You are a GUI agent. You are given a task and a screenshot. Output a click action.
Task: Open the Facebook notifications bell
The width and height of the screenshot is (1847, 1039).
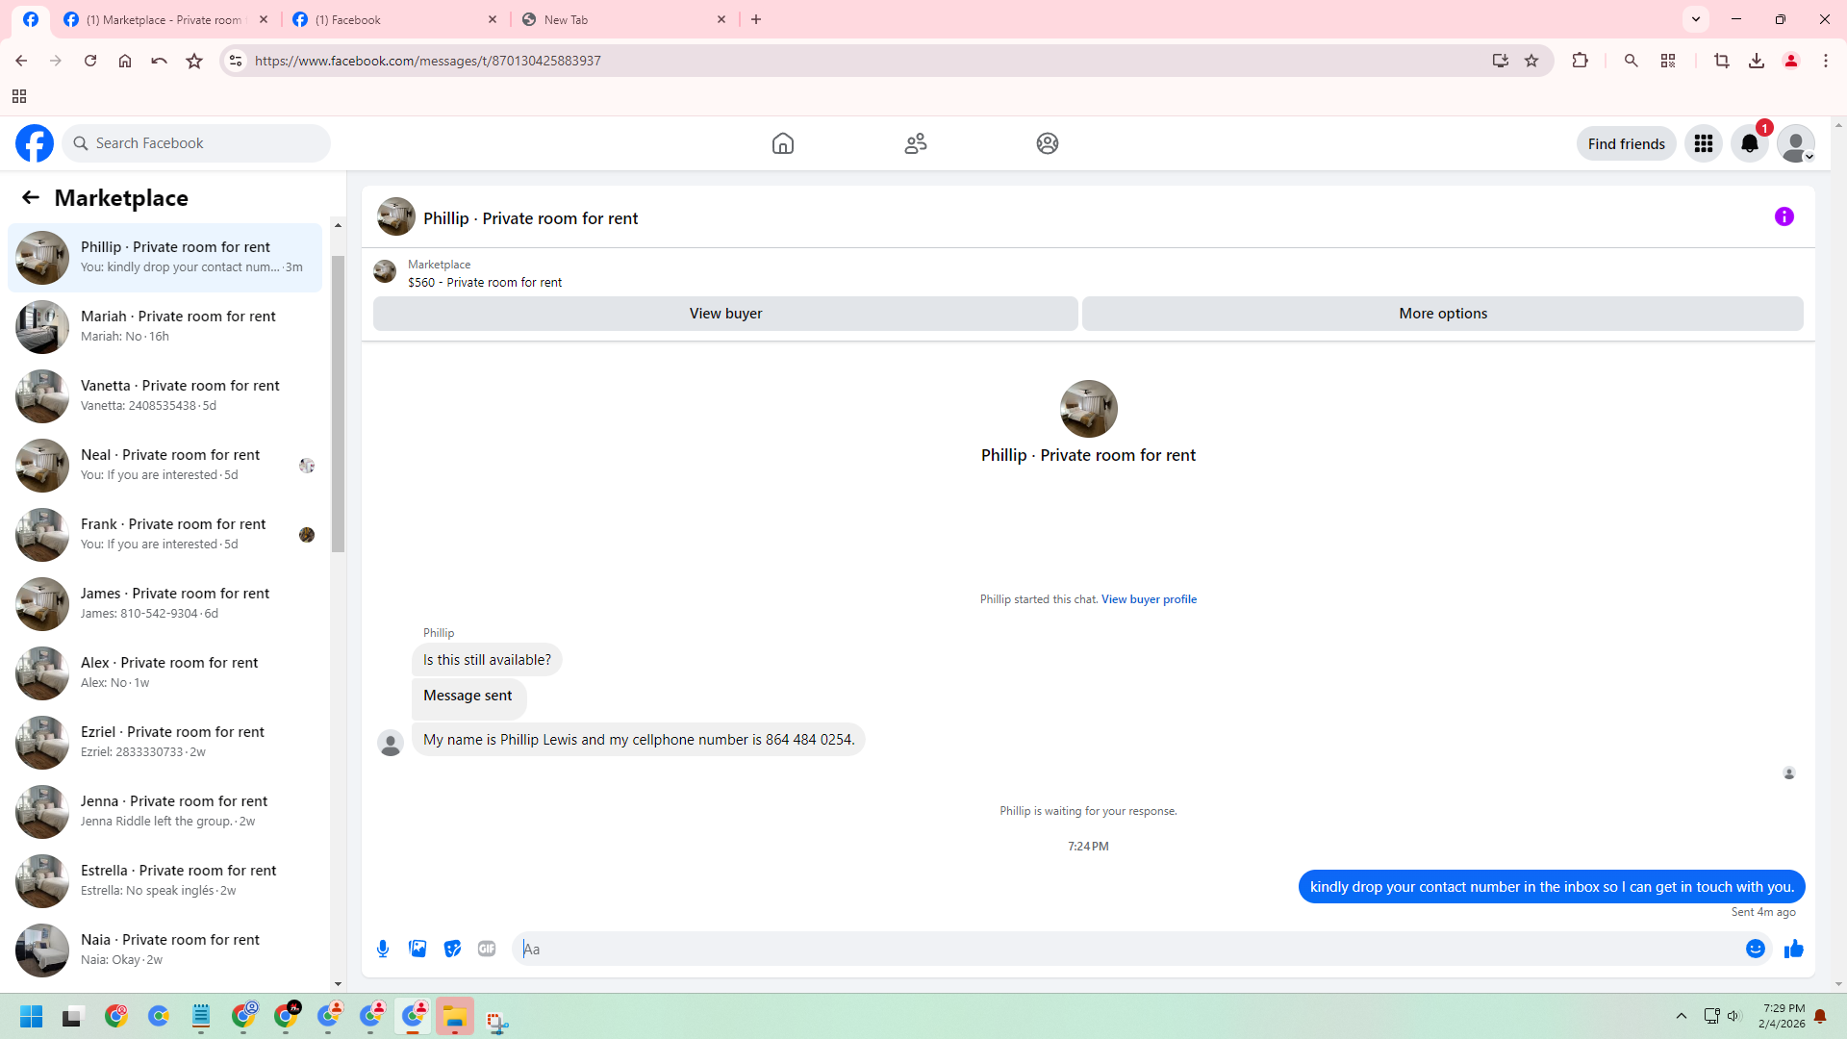(x=1749, y=143)
